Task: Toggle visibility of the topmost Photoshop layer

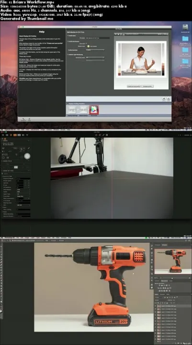Action: [x=156, y=306]
